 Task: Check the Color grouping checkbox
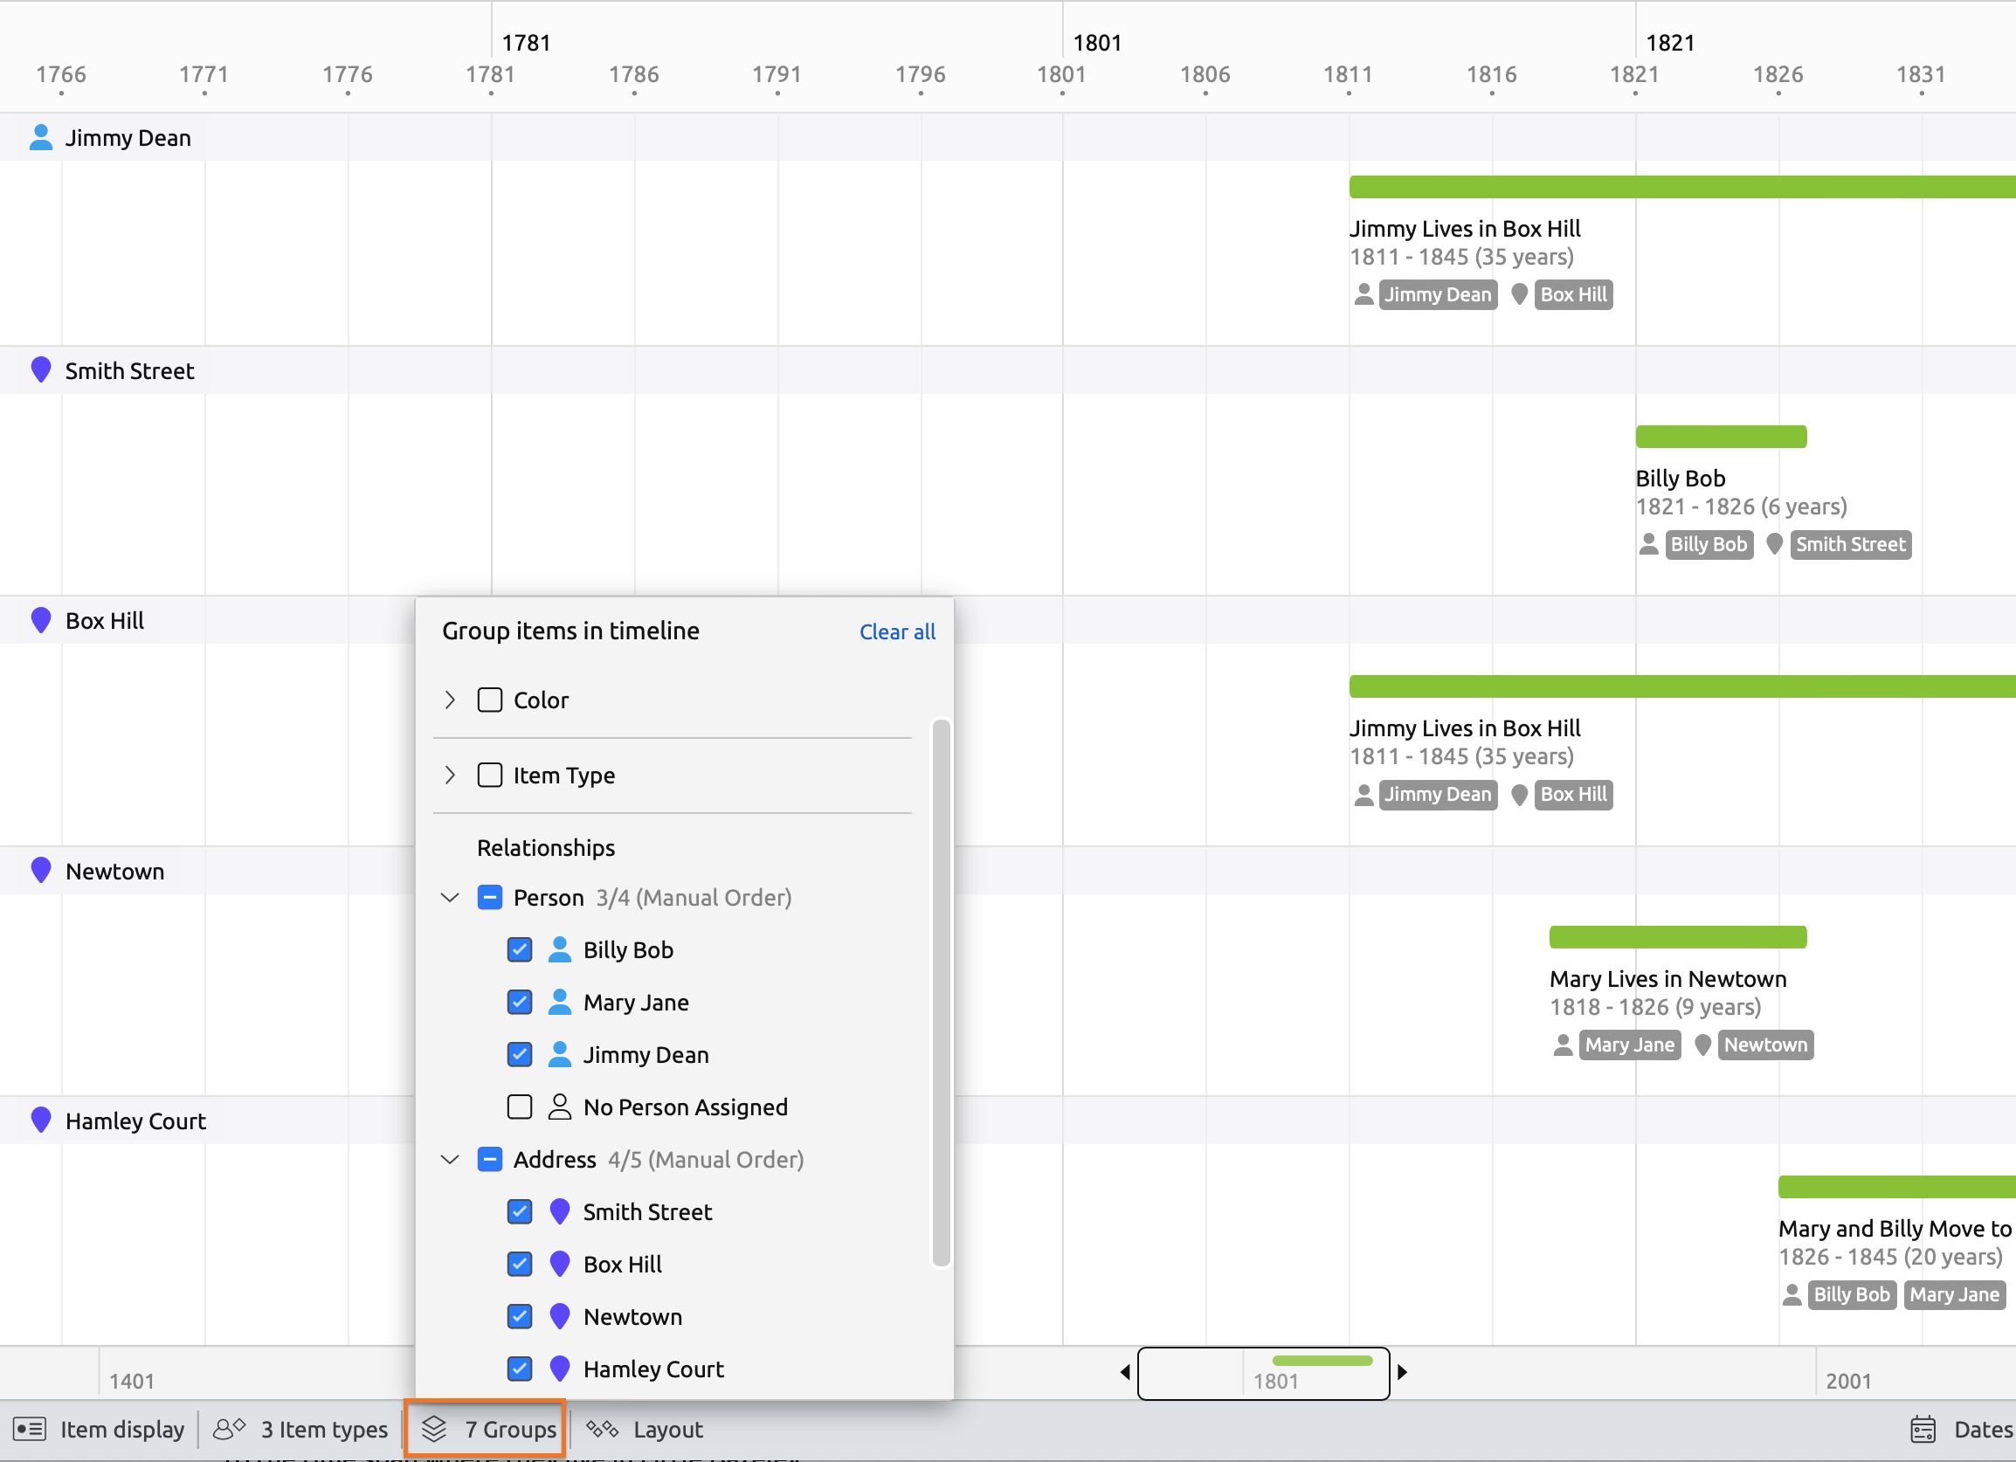click(x=490, y=700)
